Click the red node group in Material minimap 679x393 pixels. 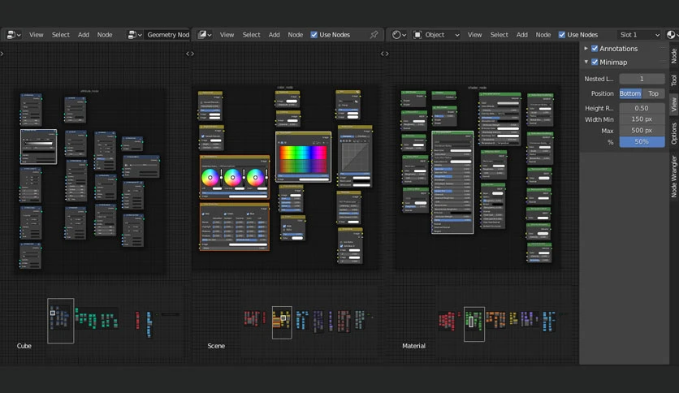[x=447, y=320]
